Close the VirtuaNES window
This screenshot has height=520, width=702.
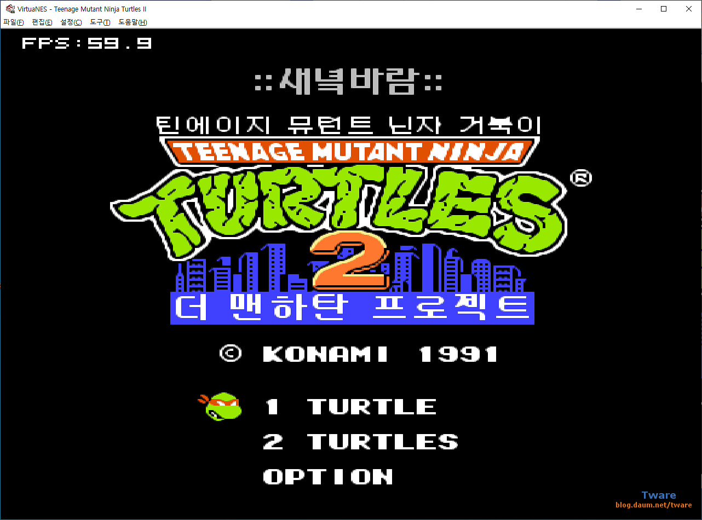pos(689,9)
